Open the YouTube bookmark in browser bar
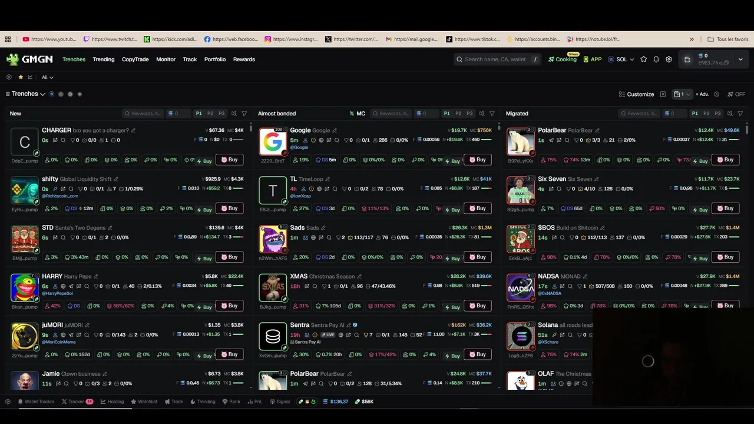The image size is (754, 424). (x=50, y=39)
